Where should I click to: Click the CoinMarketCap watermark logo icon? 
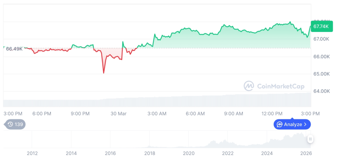(x=249, y=86)
